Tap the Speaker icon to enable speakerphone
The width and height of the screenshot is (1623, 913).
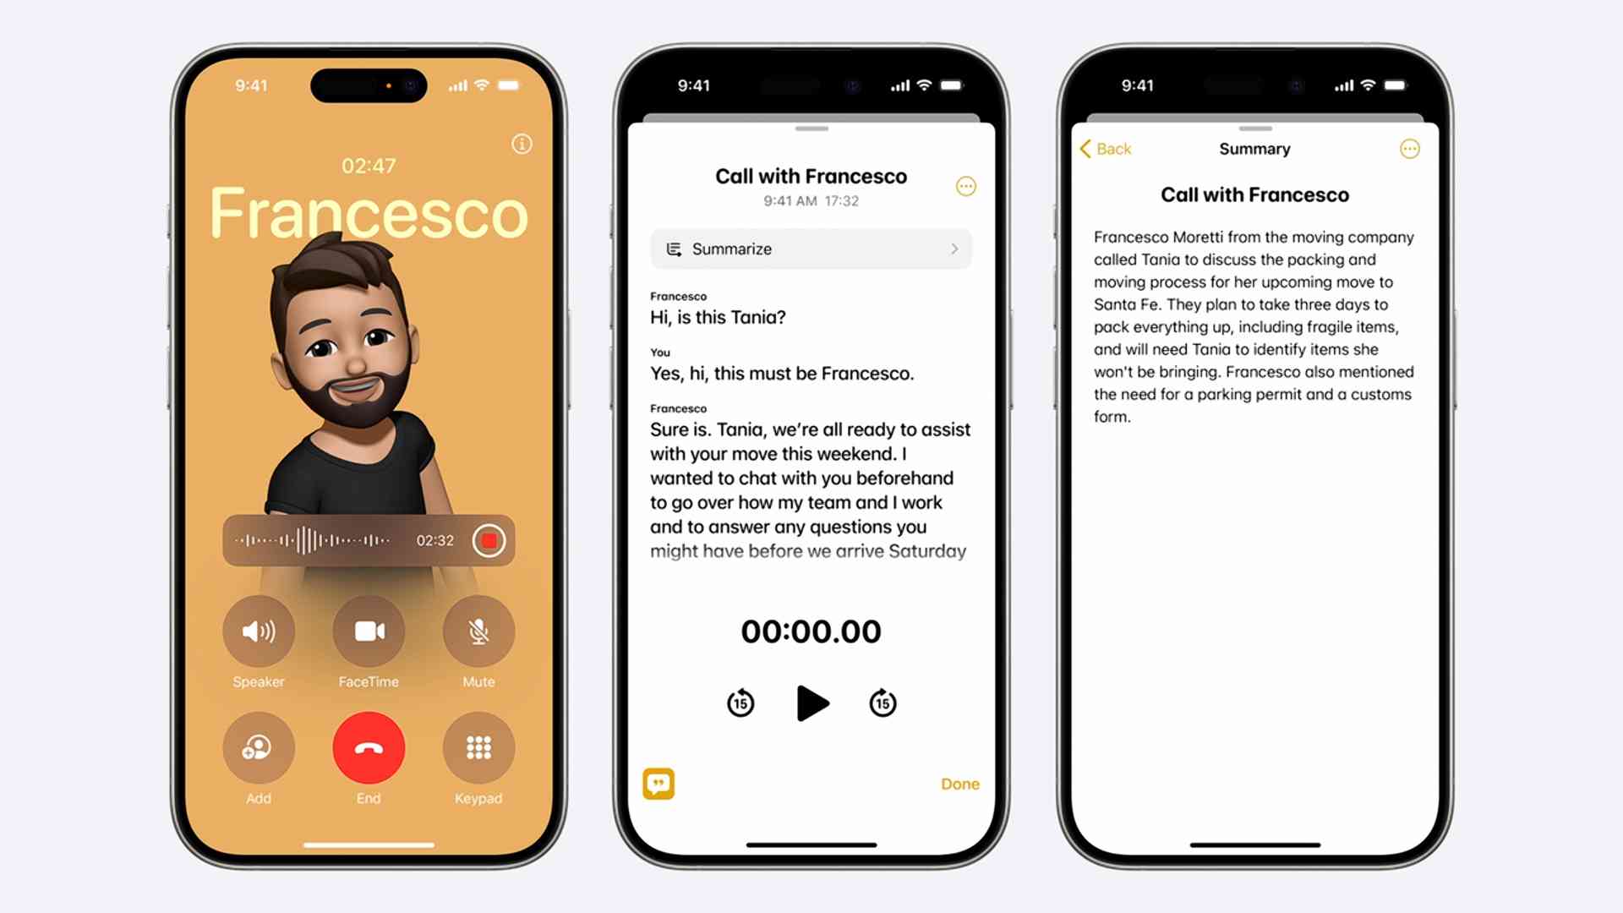258,632
